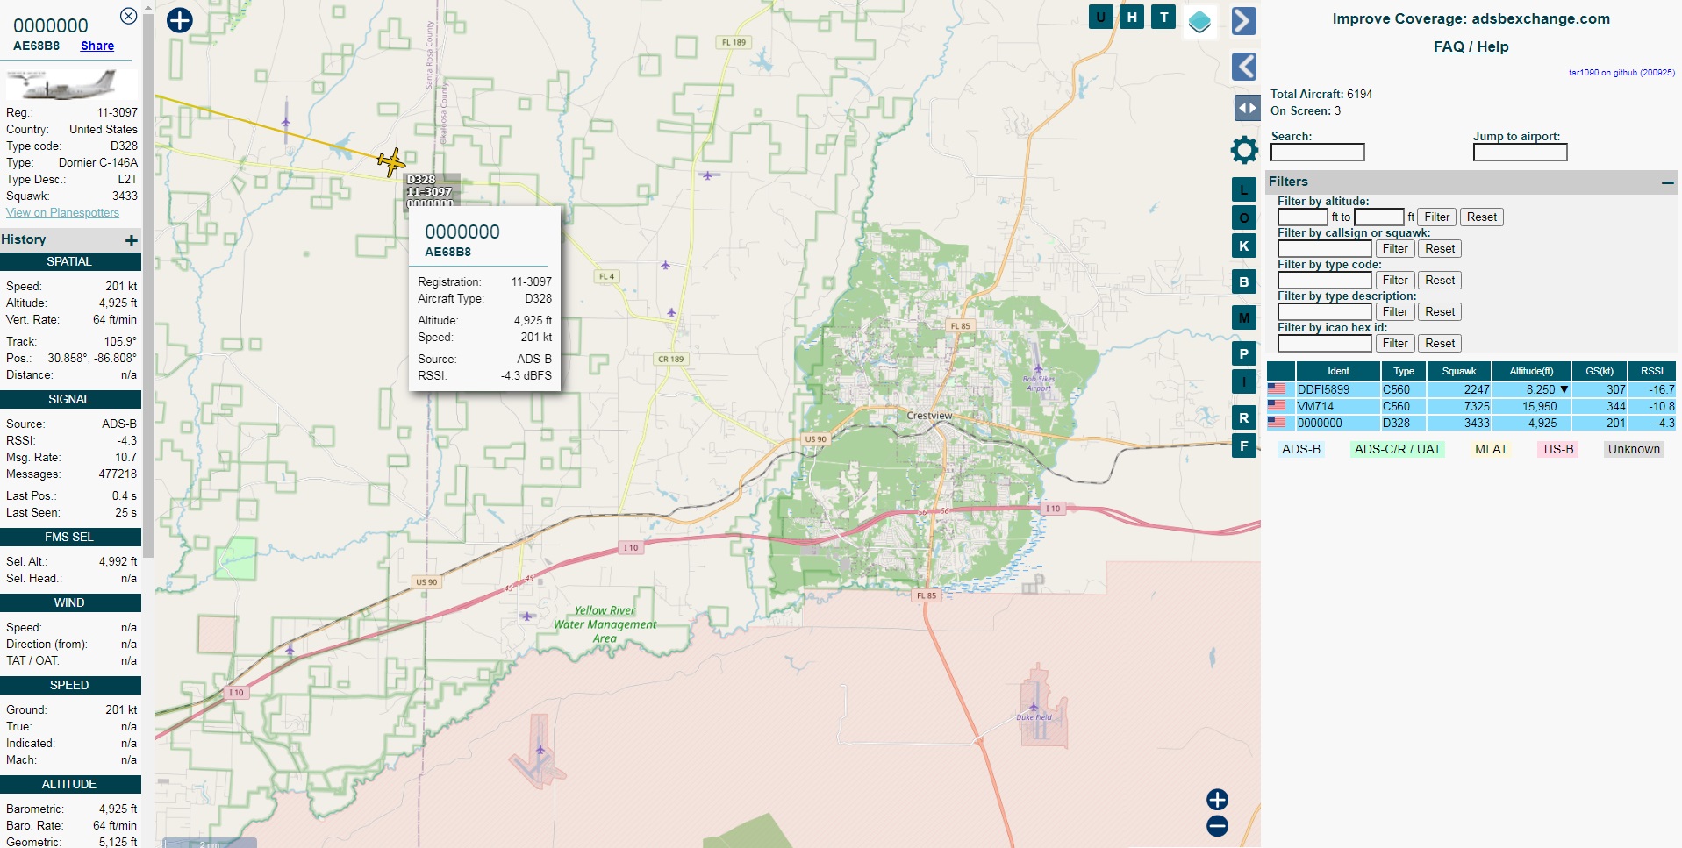The height and width of the screenshot is (848, 1682).
Task: Click the Share link
Action: [x=97, y=46]
